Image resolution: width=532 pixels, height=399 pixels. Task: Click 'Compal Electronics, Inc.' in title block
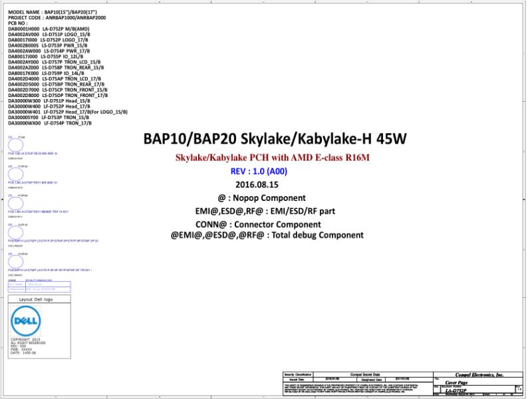click(x=479, y=375)
